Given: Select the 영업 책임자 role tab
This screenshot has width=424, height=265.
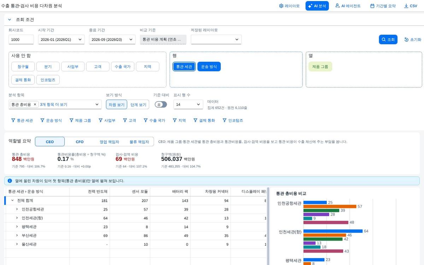Looking at the screenshot, I should click(109, 142).
